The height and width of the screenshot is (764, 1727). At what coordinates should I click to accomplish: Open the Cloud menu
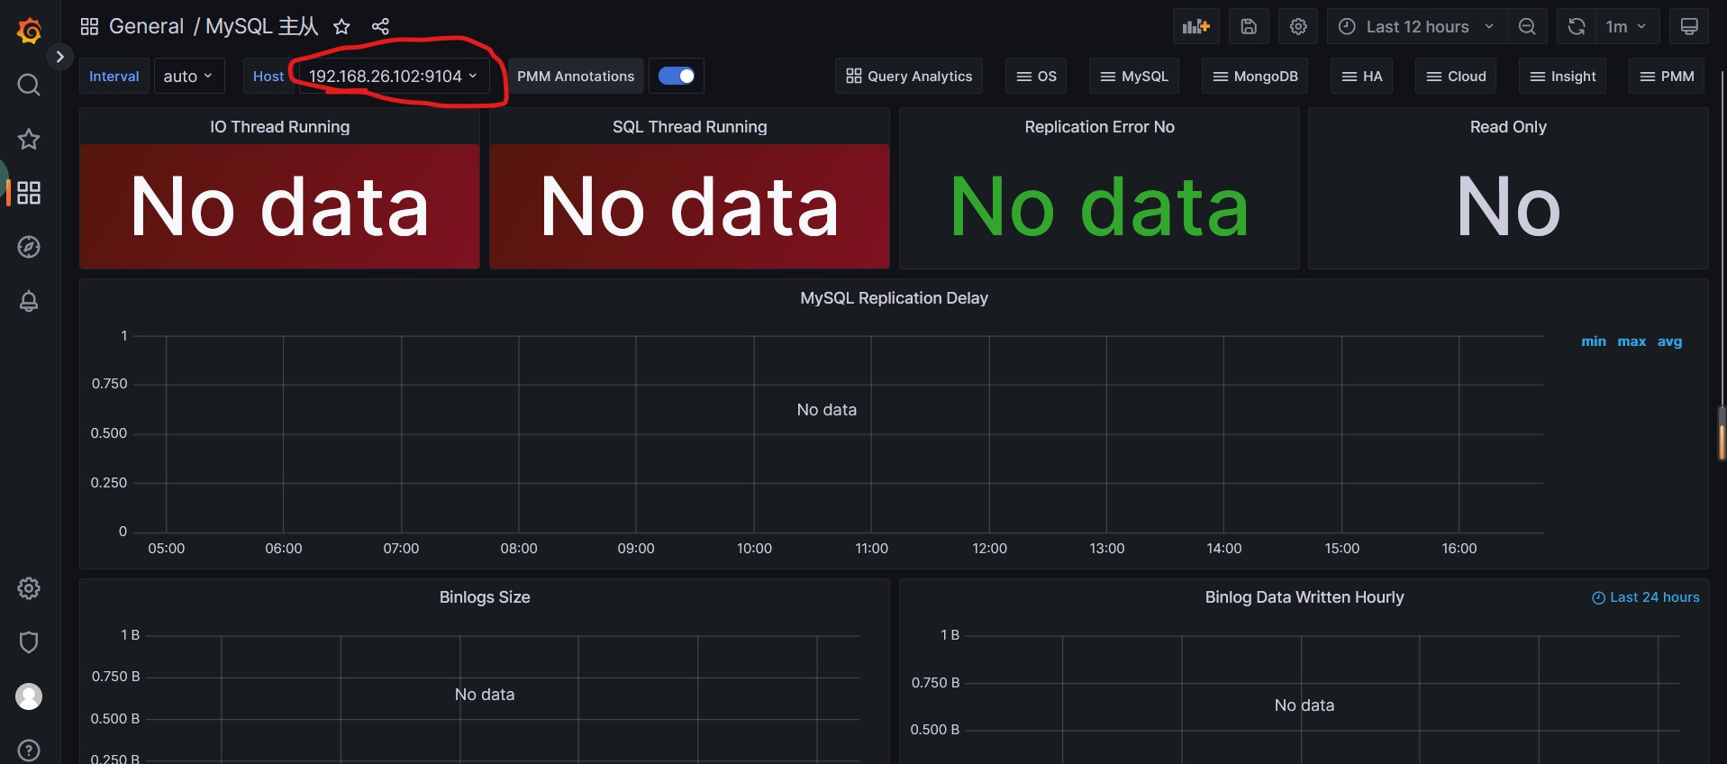[x=1456, y=76]
